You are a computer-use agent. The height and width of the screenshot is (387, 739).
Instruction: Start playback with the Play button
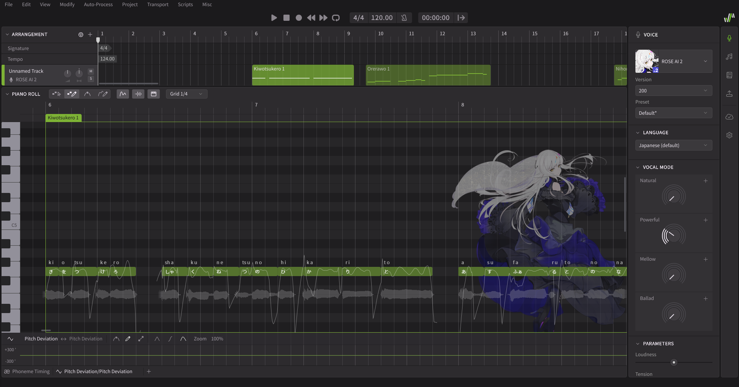click(274, 18)
